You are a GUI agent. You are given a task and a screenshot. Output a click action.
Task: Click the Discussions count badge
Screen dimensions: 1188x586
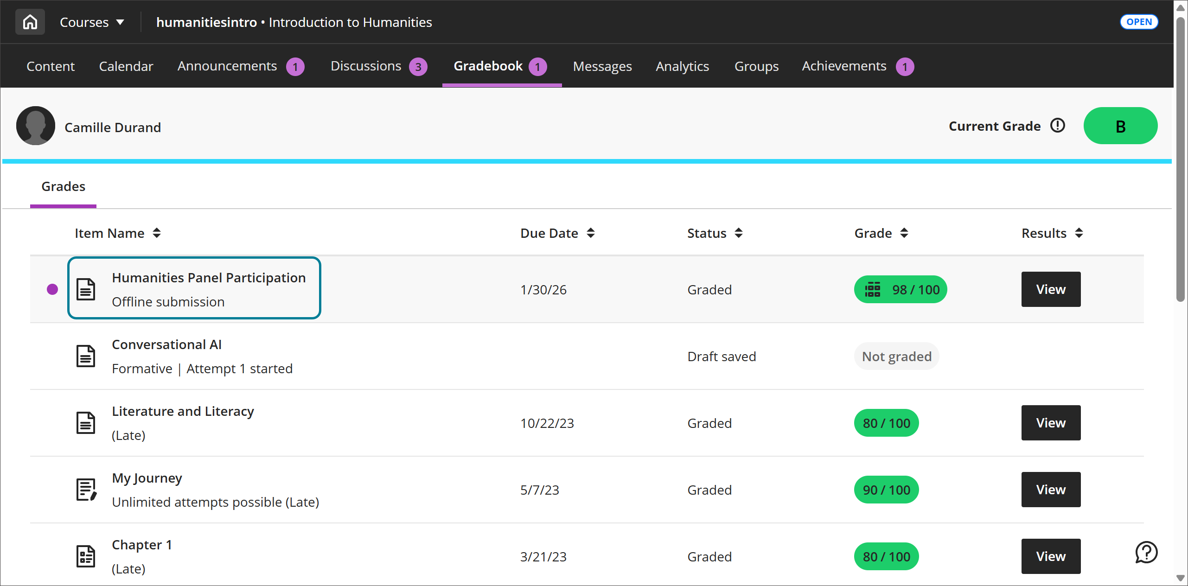418,66
